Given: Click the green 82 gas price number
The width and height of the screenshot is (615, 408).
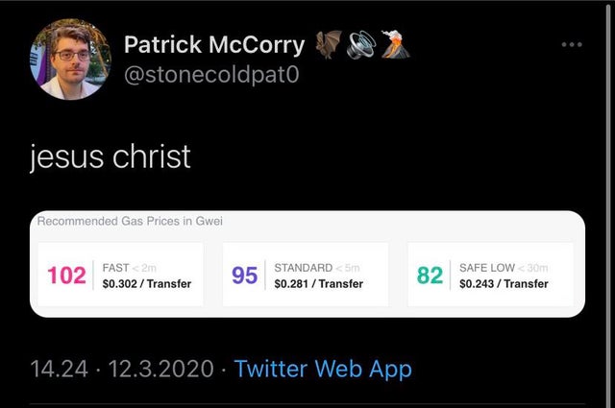Looking at the screenshot, I should coord(430,276).
